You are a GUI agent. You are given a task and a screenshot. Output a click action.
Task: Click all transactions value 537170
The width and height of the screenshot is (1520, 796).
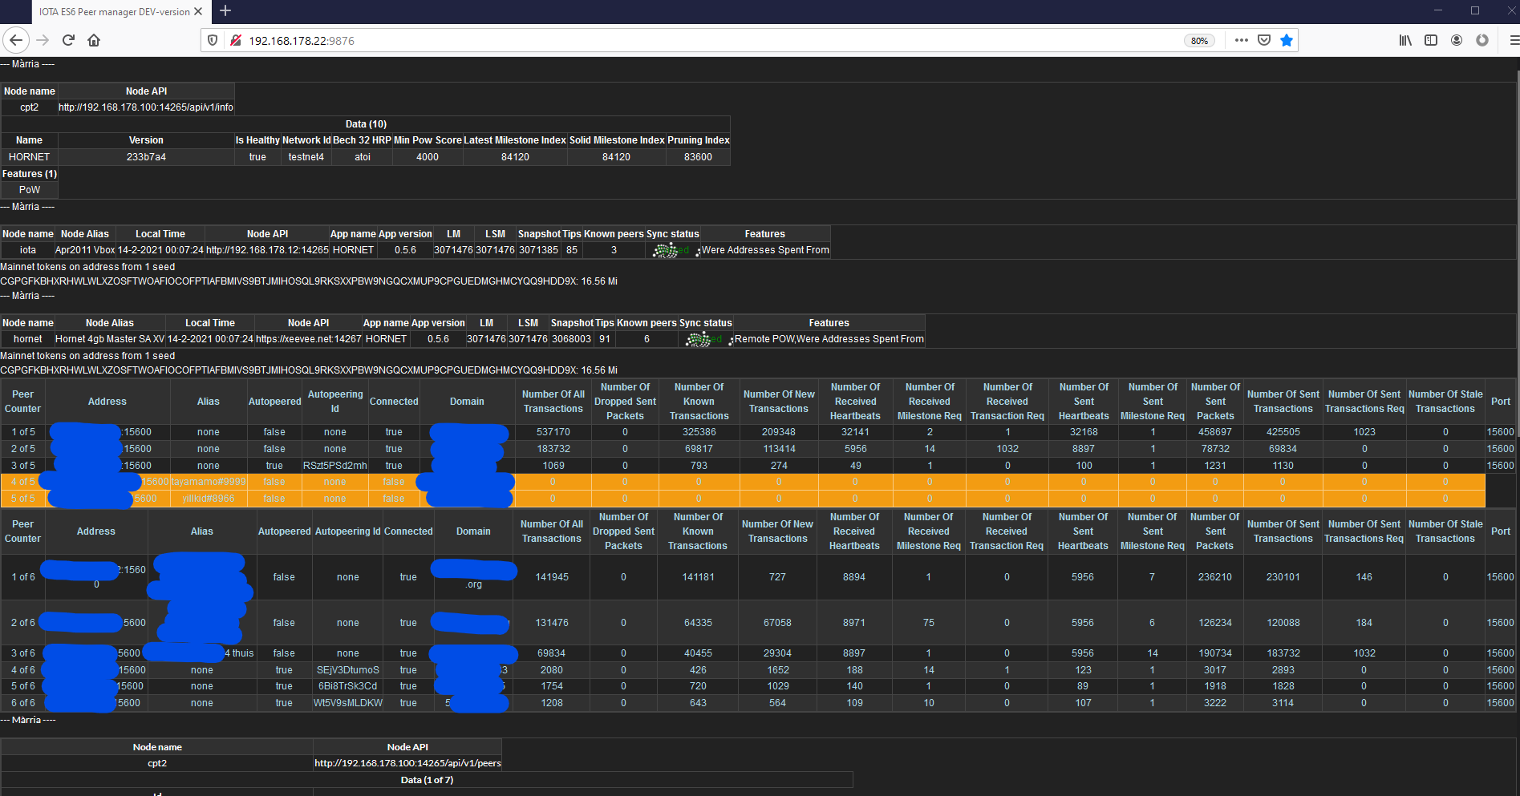click(553, 432)
